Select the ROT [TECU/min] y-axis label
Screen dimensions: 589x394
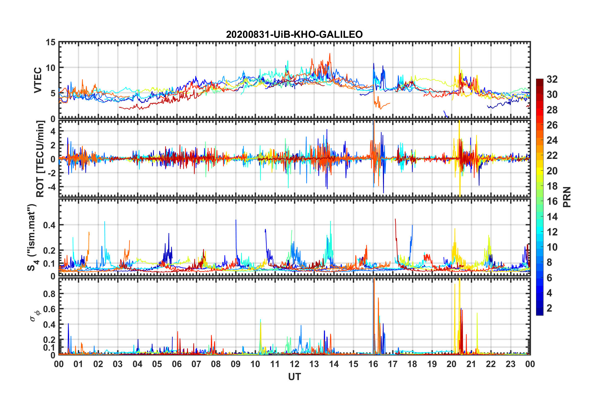[40, 159]
